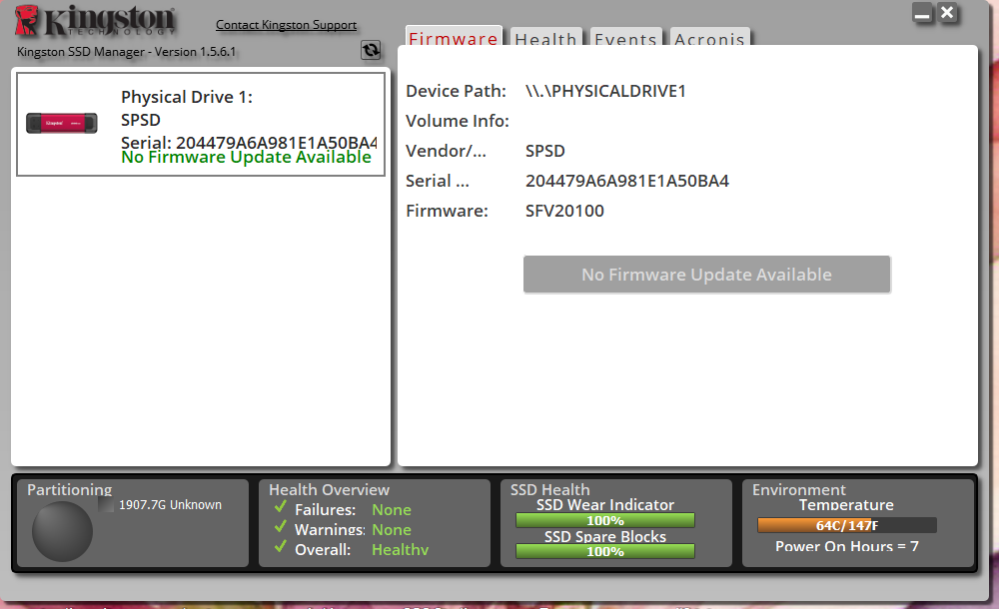Viewport: 999px width, 609px height.
Task: Open the Firmware tab
Action: pyautogui.click(x=453, y=39)
